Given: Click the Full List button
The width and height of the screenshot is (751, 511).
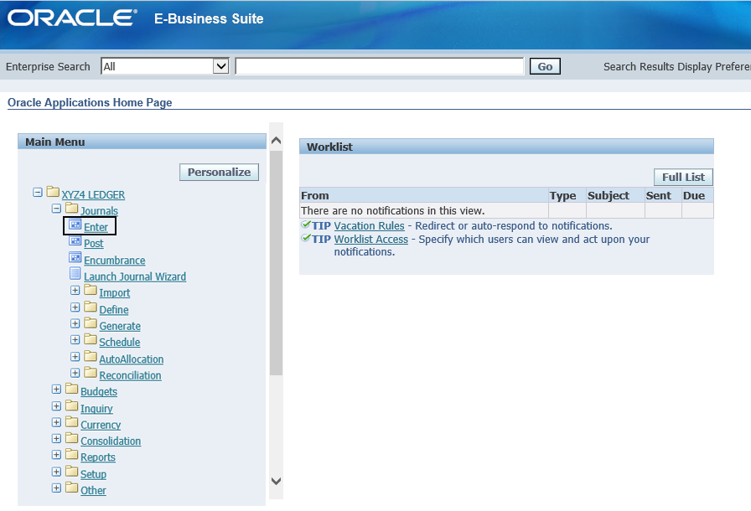Looking at the screenshot, I should tap(683, 177).
